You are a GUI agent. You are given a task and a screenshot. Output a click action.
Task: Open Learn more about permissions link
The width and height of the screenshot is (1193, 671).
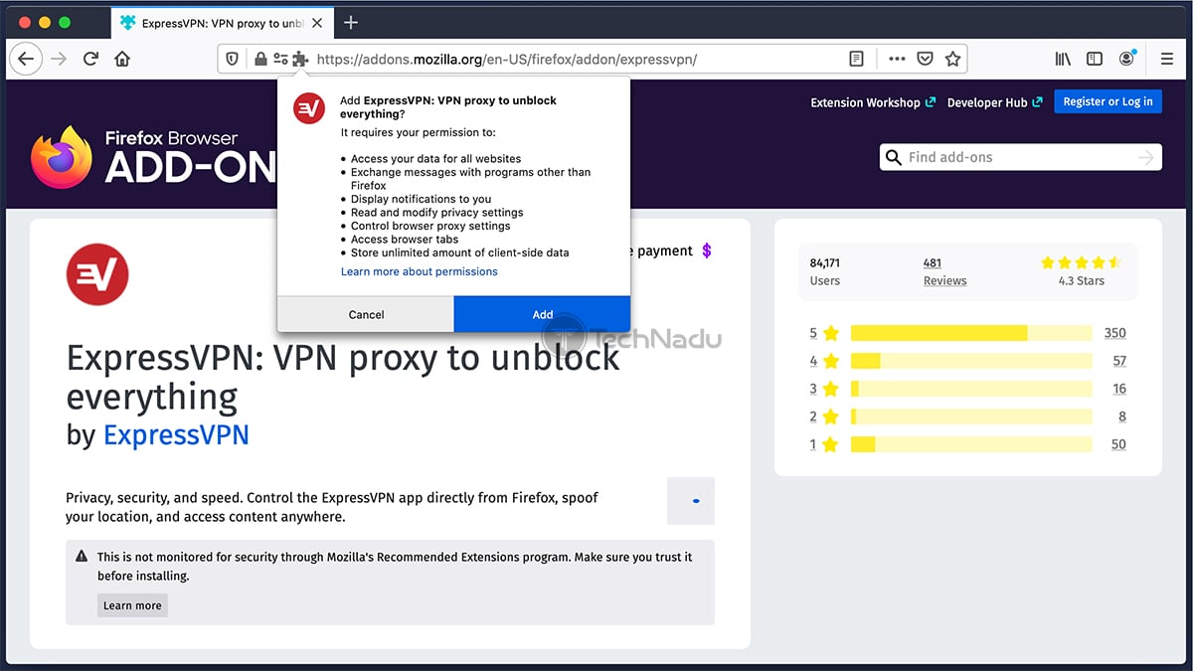(x=420, y=271)
